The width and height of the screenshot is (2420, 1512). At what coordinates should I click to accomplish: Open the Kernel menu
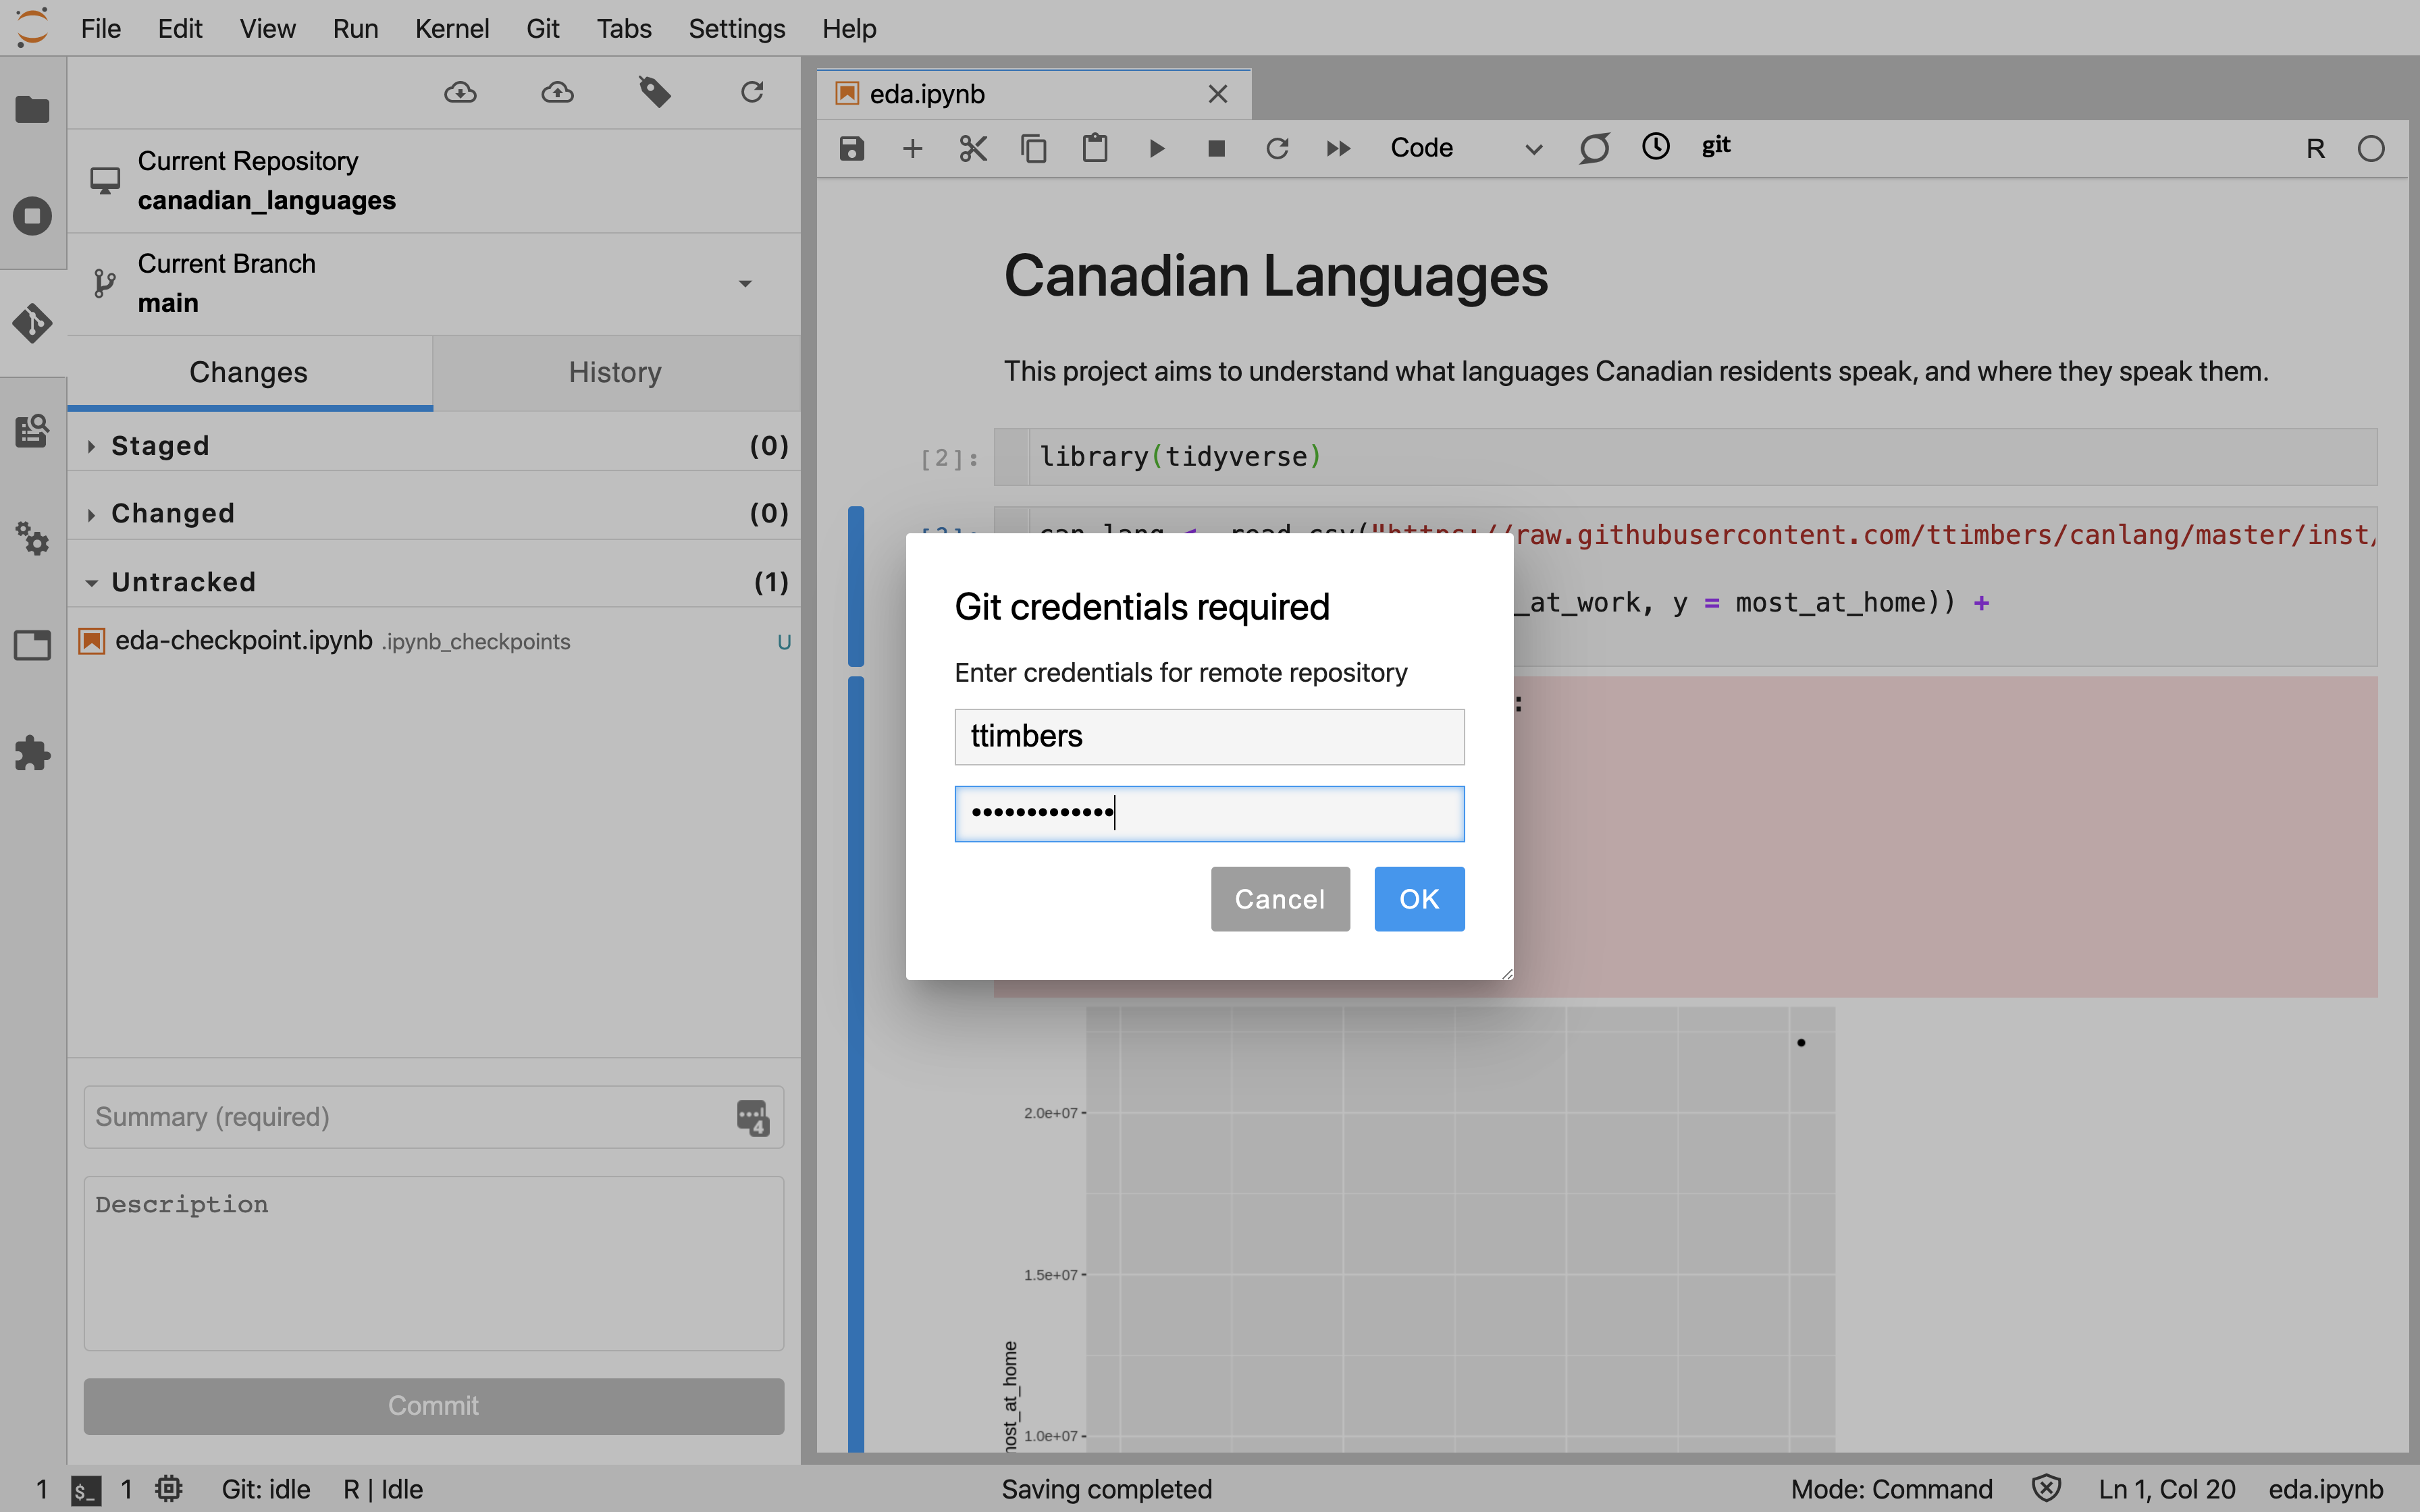[452, 28]
